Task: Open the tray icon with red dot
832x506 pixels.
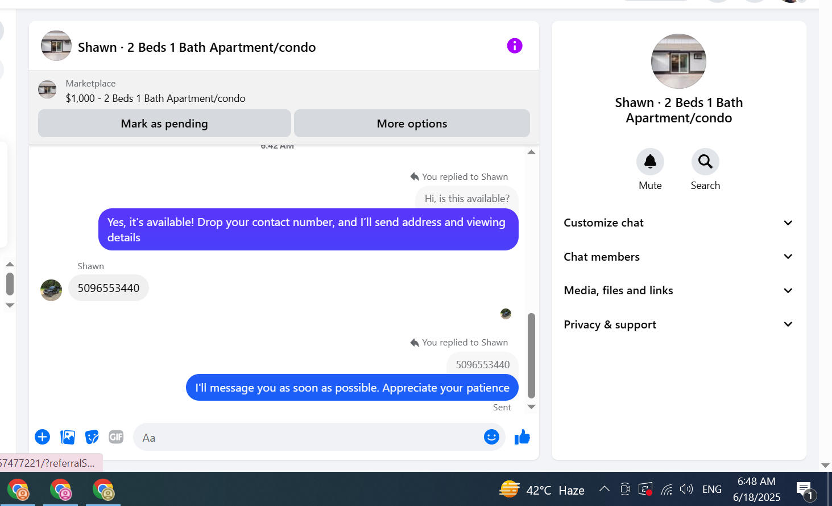Action: point(645,489)
